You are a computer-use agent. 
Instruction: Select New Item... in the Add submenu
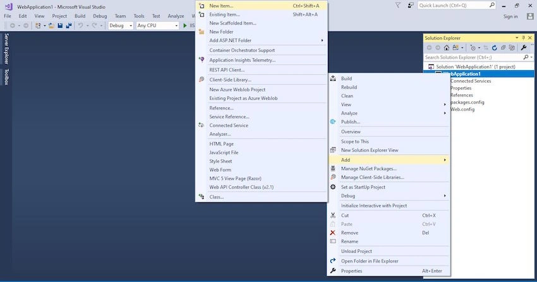[x=261, y=6]
